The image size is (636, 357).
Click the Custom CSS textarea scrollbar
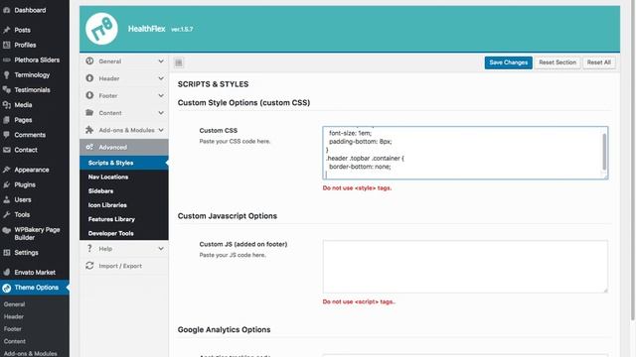(604, 152)
